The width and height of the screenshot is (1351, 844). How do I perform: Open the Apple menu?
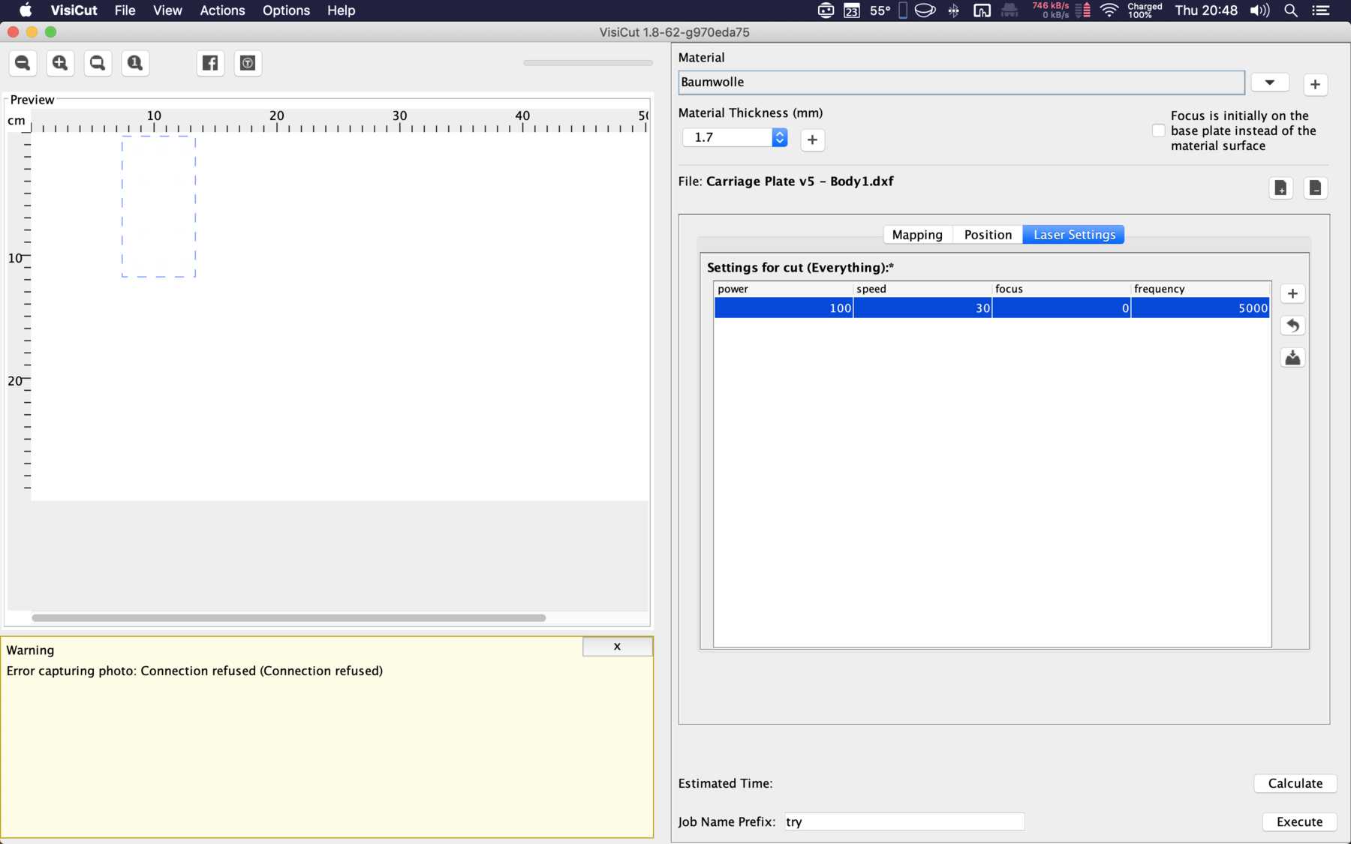[26, 11]
